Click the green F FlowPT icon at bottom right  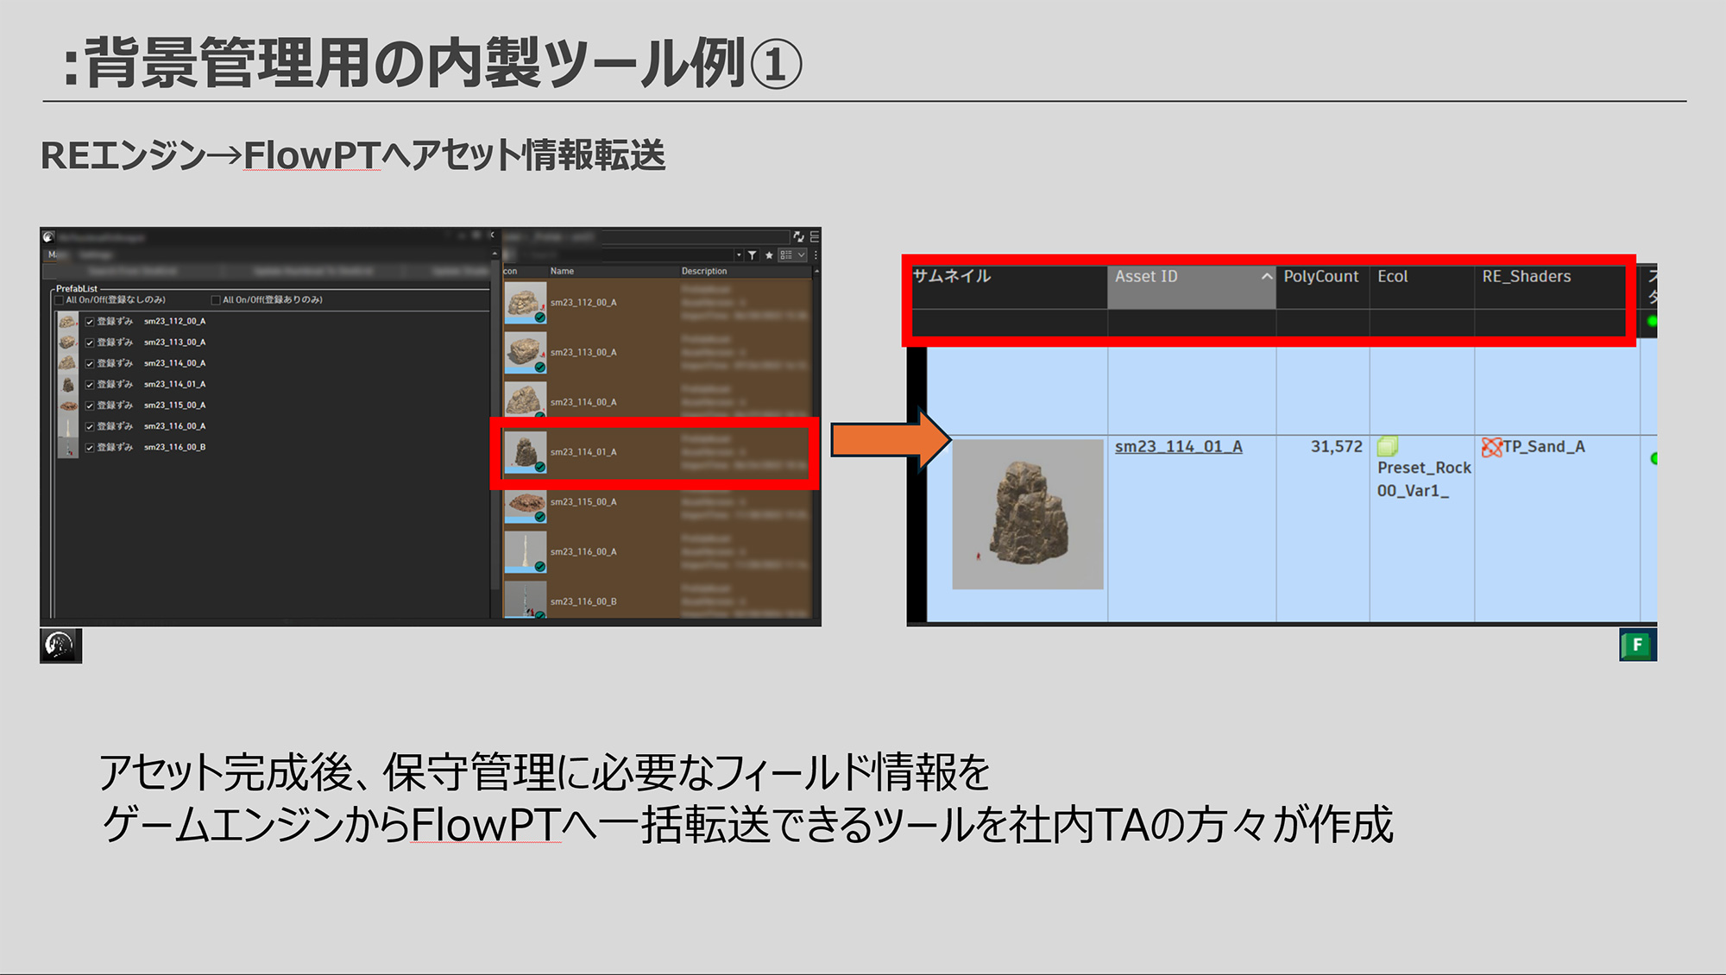pyautogui.click(x=1639, y=645)
